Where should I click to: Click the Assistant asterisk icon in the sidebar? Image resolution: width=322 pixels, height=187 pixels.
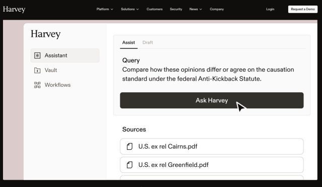[x=37, y=55]
